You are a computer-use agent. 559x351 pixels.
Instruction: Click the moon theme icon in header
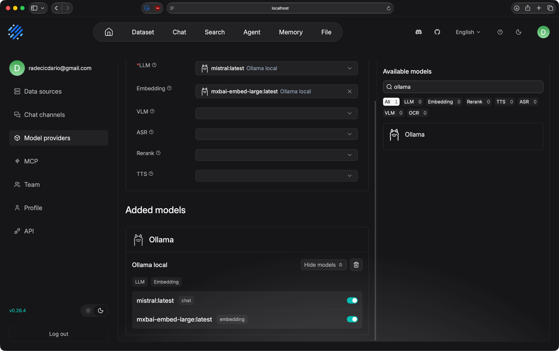pyautogui.click(x=519, y=32)
